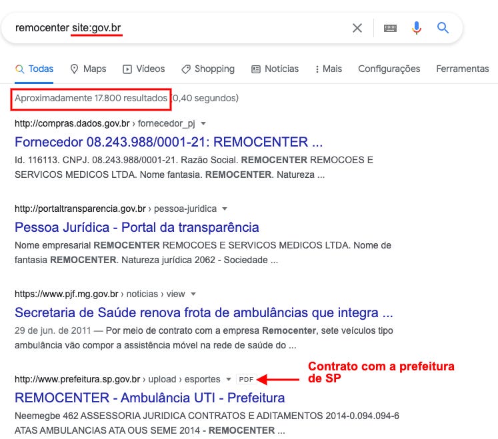This screenshot has height=439, width=498.
Task: Switch to the Shopping tab
Action: click(x=208, y=69)
